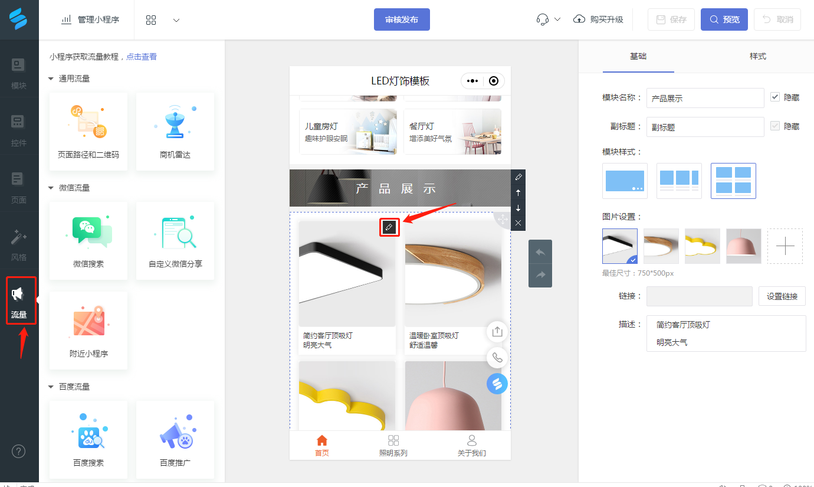The height and width of the screenshot is (487, 814).
Task: Switch to the 样式 tab
Action: 757,57
